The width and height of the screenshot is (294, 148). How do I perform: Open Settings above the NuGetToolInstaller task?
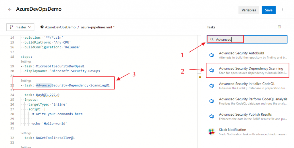coord(26,133)
